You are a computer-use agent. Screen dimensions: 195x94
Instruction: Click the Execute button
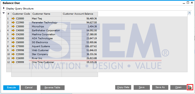(11, 88)
